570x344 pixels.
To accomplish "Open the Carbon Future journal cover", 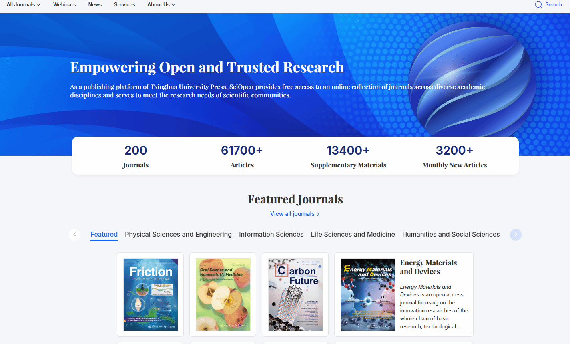I will tap(295, 294).
